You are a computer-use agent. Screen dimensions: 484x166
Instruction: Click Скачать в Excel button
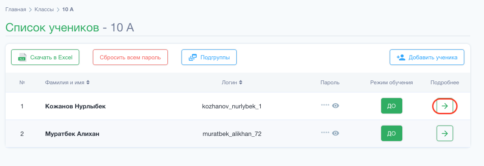pos(45,57)
